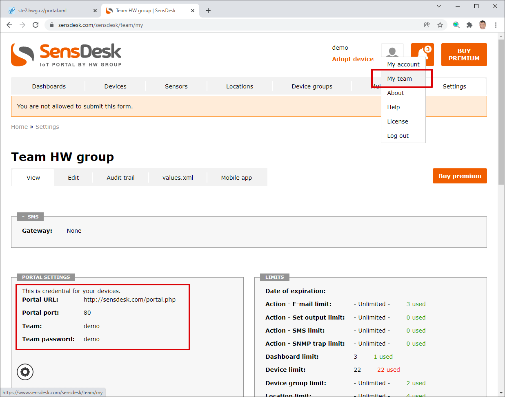Click the portal settings gear icon
The width and height of the screenshot is (505, 397).
25,372
